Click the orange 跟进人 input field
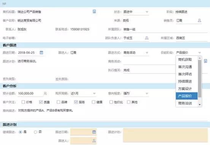The width and height of the screenshot is (210, 145). click(83, 140)
